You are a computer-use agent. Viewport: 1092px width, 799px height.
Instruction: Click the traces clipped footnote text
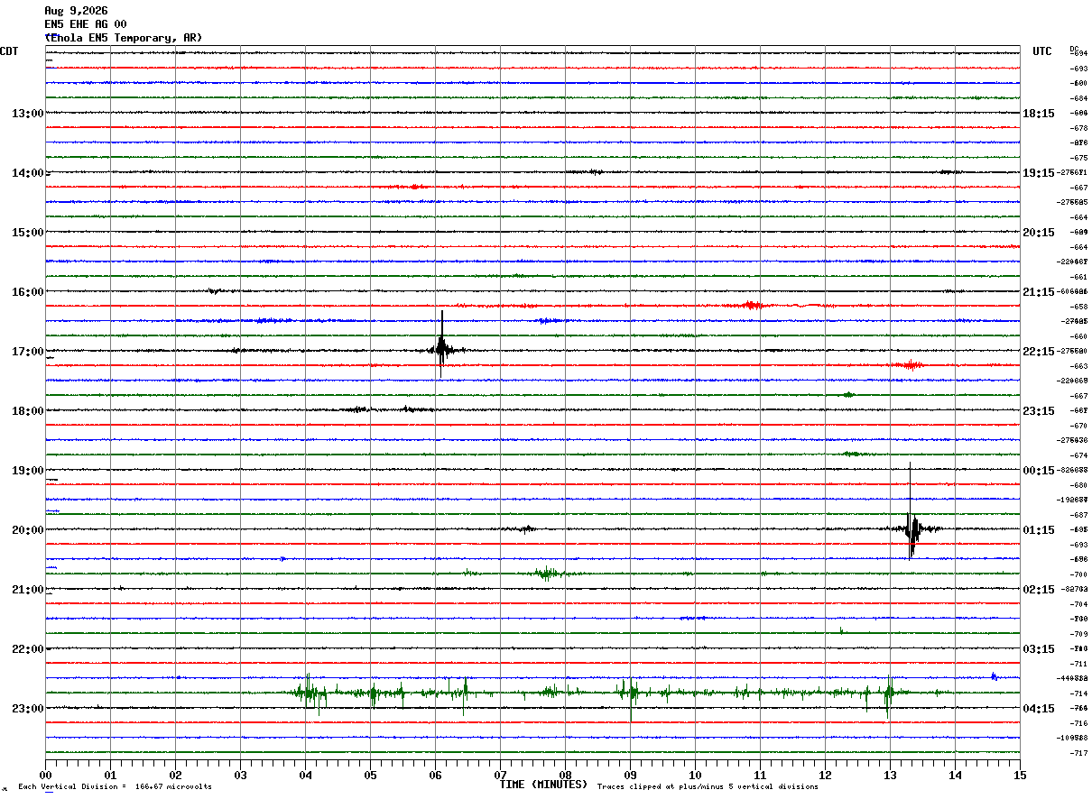[x=708, y=786]
